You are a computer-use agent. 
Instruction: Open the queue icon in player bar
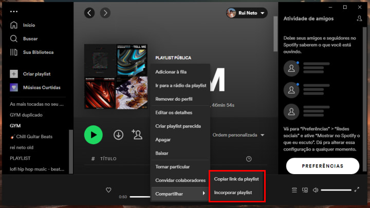(x=294, y=190)
